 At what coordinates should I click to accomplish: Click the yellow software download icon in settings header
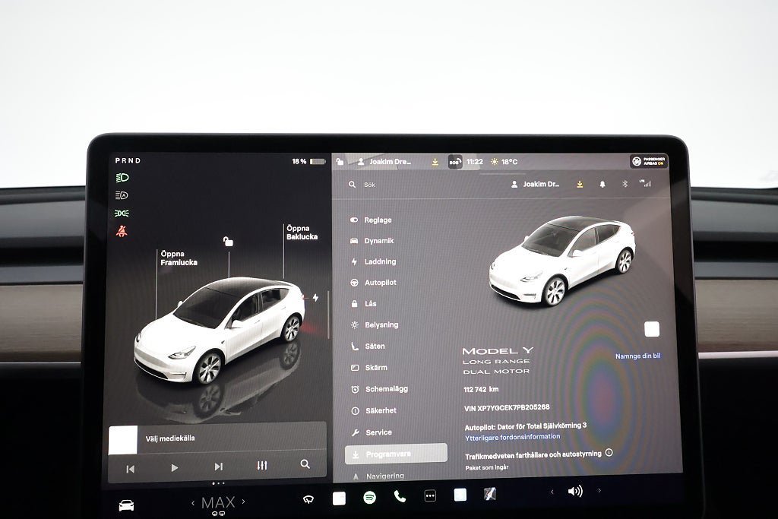tap(580, 184)
